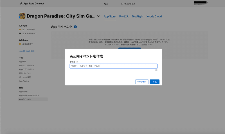Switch to the TestFlight tab
This screenshot has height=134, width=225.
pos(138,17)
